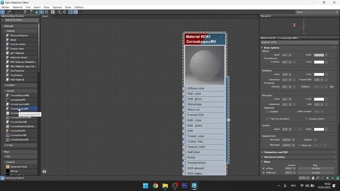Open the Options menu
Screen dimensions: 340x191
(x=57, y=7)
